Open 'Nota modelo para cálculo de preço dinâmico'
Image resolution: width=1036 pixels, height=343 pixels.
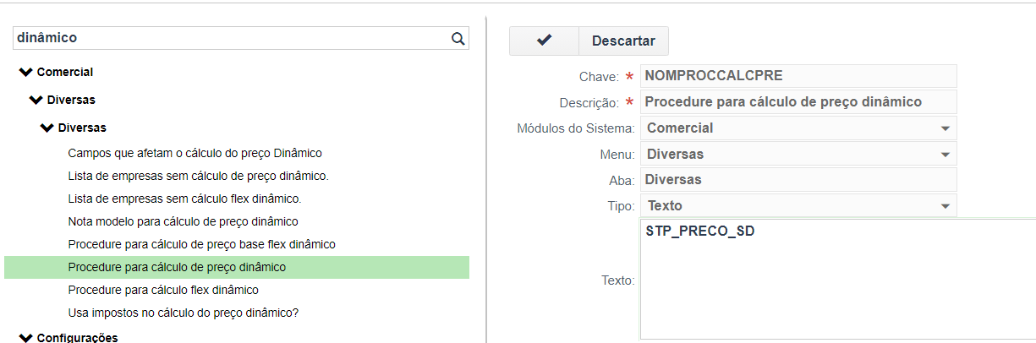183,221
